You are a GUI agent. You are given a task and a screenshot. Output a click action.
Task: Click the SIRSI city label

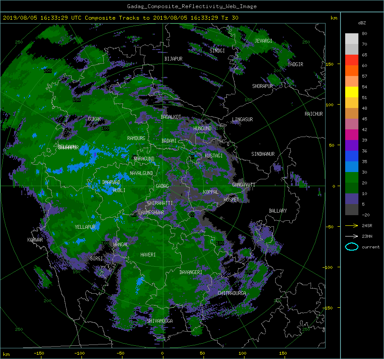pyautogui.click(x=96, y=259)
